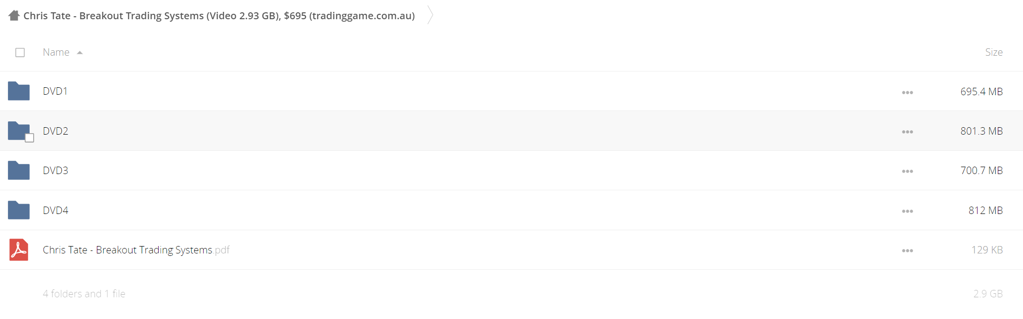This screenshot has width=1023, height=319.
Task: Open the three-dots menu for DVD2
Action: click(907, 132)
